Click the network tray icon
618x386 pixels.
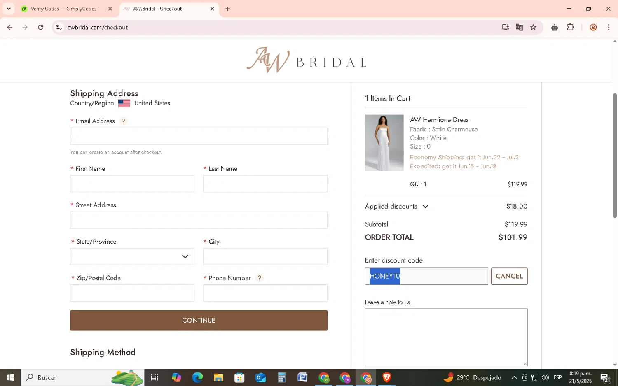535,377
